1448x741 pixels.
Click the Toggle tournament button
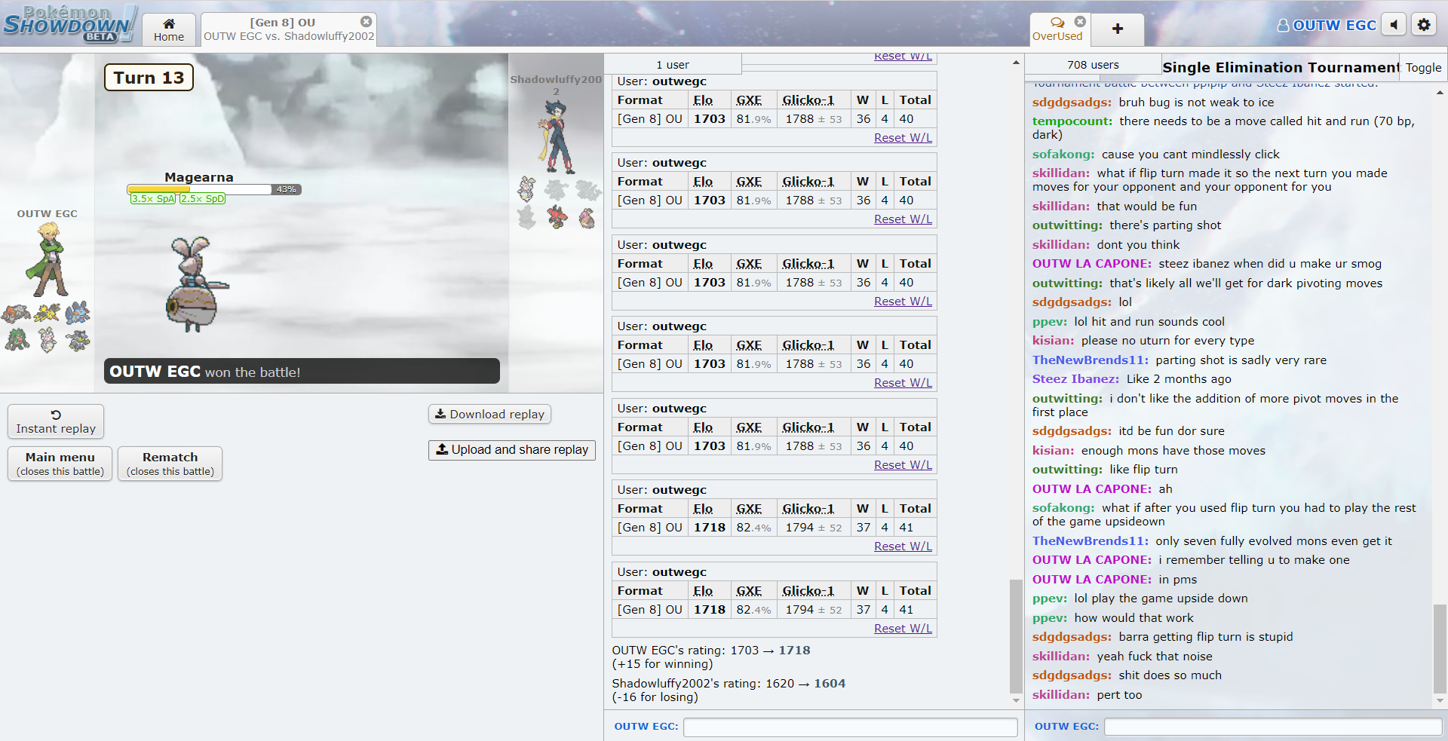click(x=1423, y=68)
